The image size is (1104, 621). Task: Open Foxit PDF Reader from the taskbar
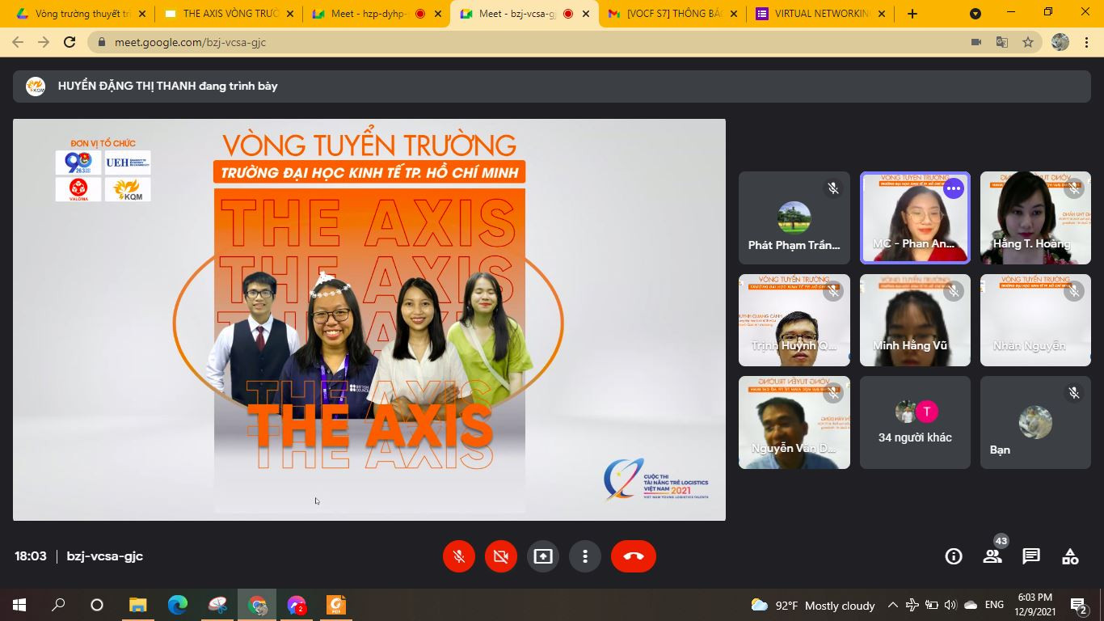tap(336, 605)
